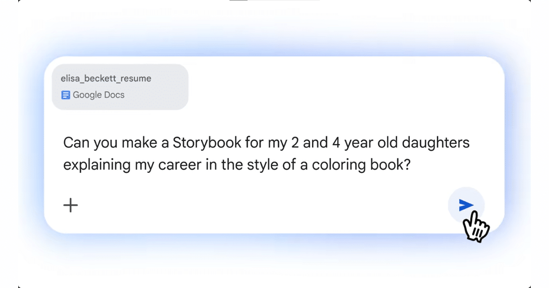Image resolution: width=549 pixels, height=288 pixels.
Task: Open the elisa_beckett_resume attachment chip
Action: (x=120, y=87)
